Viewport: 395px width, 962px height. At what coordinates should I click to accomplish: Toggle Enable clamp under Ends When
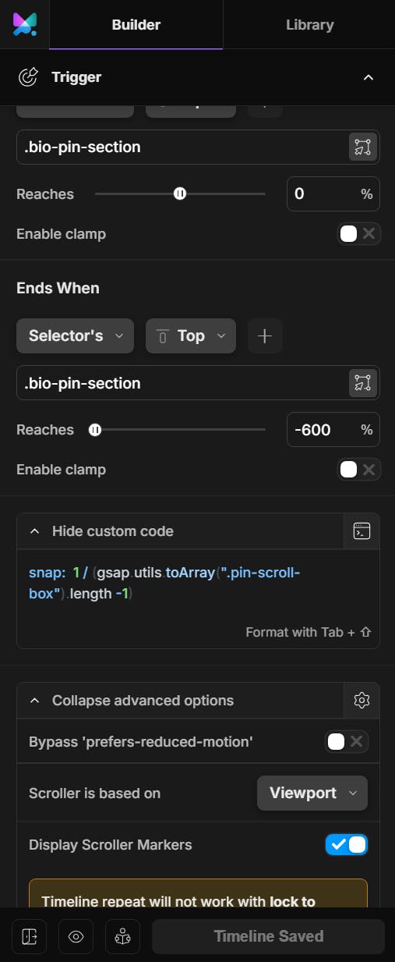pyautogui.click(x=358, y=470)
